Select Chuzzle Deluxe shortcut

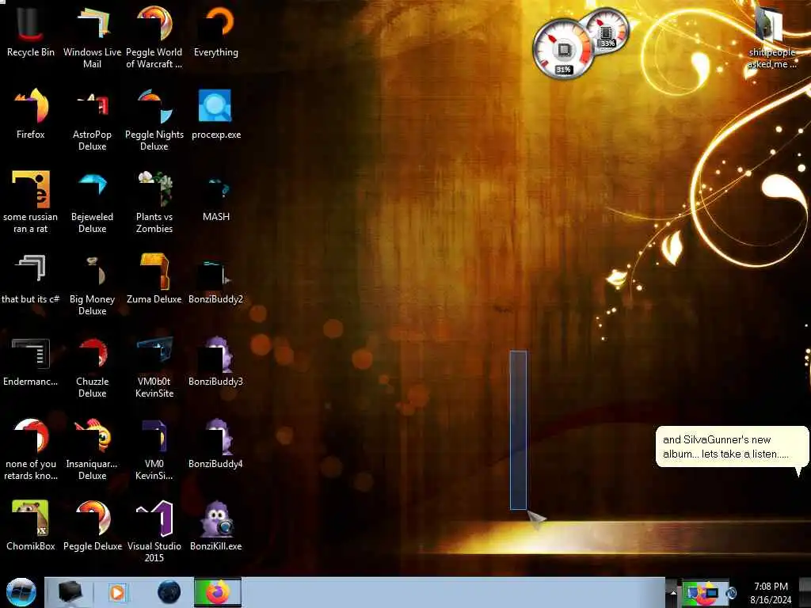pos(92,367)
